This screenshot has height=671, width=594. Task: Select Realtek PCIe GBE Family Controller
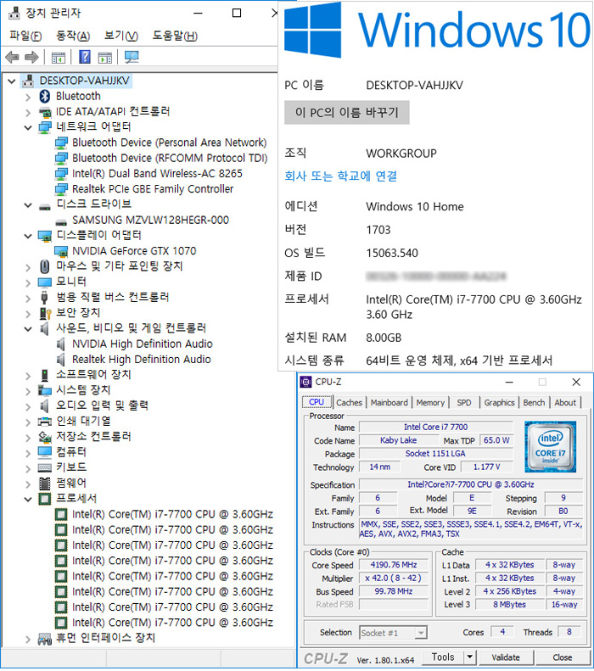(x=153, y=188)
